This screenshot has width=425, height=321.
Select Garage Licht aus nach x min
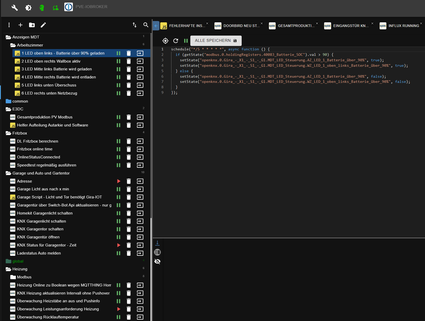click(x=43, y=189)
